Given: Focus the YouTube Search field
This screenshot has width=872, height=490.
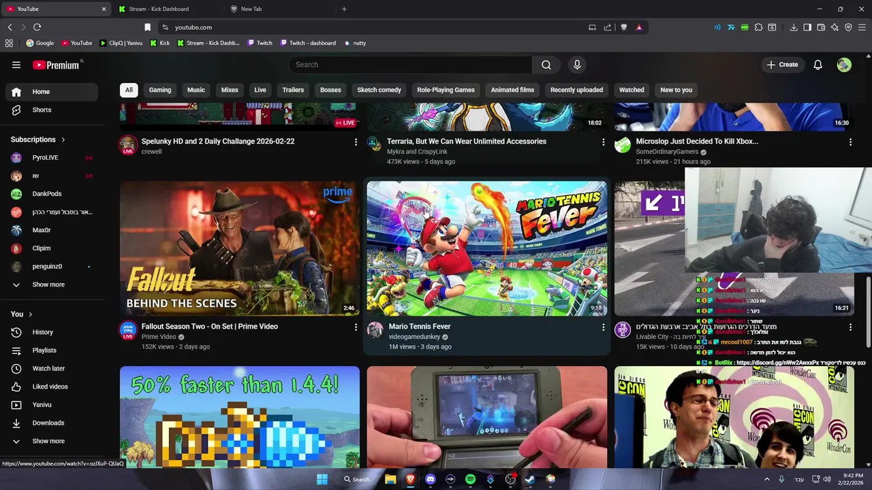Looking at the screenshot, I should [x=410, y=65].
